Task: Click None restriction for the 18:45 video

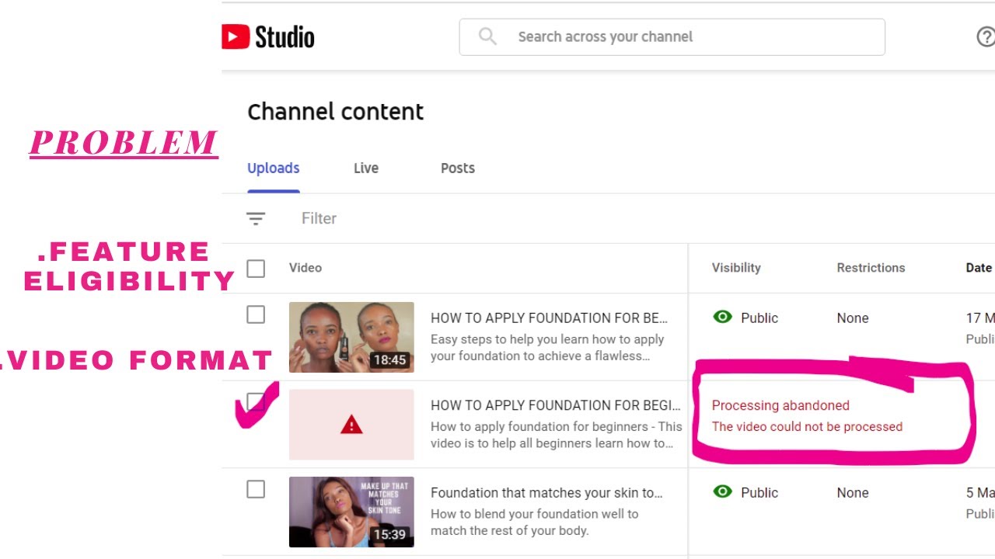Action: coord(853,318)
